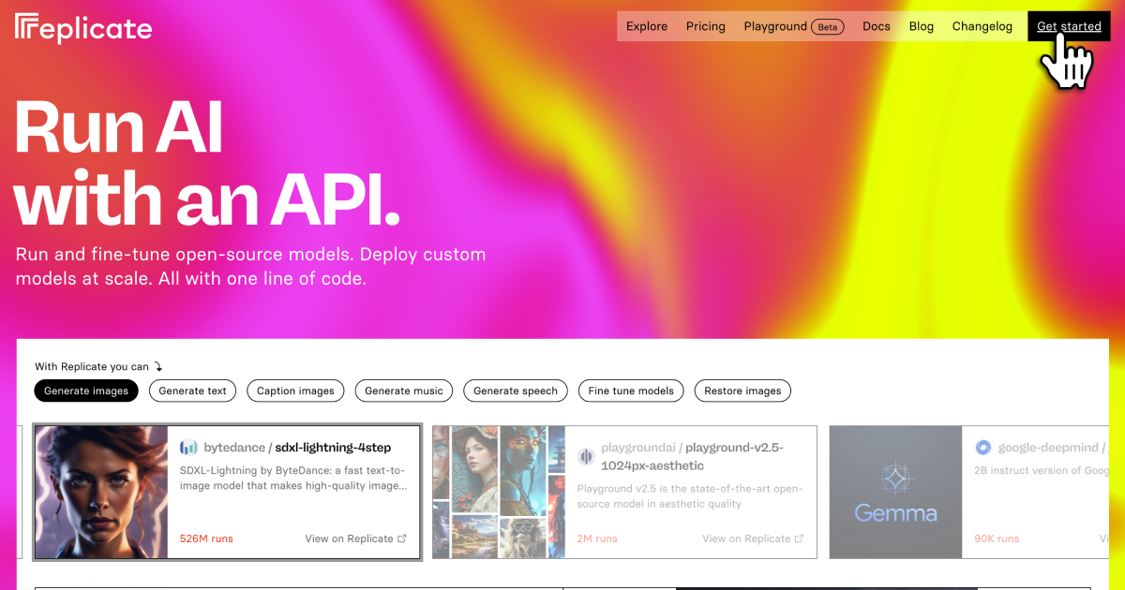Select the Fine tune models pill
This screenshot has height=590, width=1125.
pyautogui.click(x=631, y=391)
